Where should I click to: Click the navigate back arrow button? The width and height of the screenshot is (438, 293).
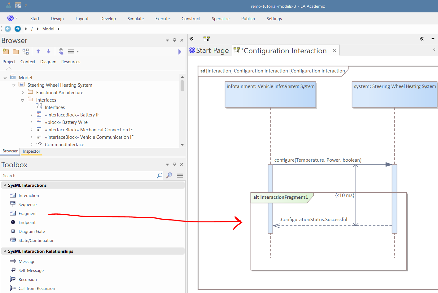[8, 29]
